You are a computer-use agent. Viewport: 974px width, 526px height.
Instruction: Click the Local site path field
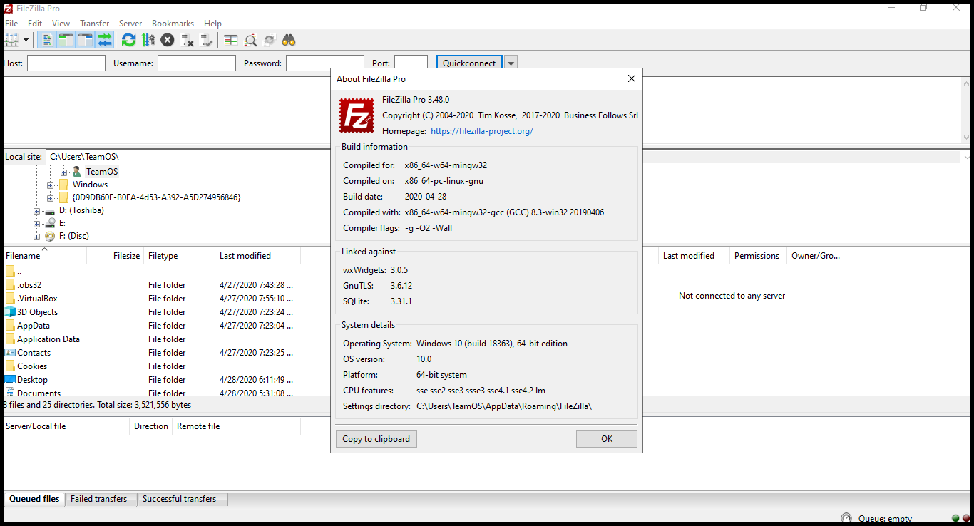pyautogui.click(x=189, y=157)
